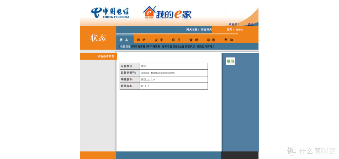The height and width of the screenshot is (159, 339).
Task: Click the 退出 logout link
Action: 250,24
